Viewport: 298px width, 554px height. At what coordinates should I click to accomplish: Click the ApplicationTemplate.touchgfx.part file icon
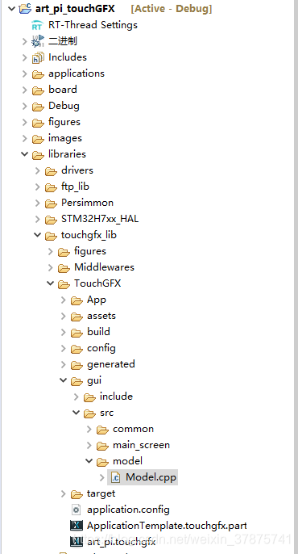[x=77, y=526]
